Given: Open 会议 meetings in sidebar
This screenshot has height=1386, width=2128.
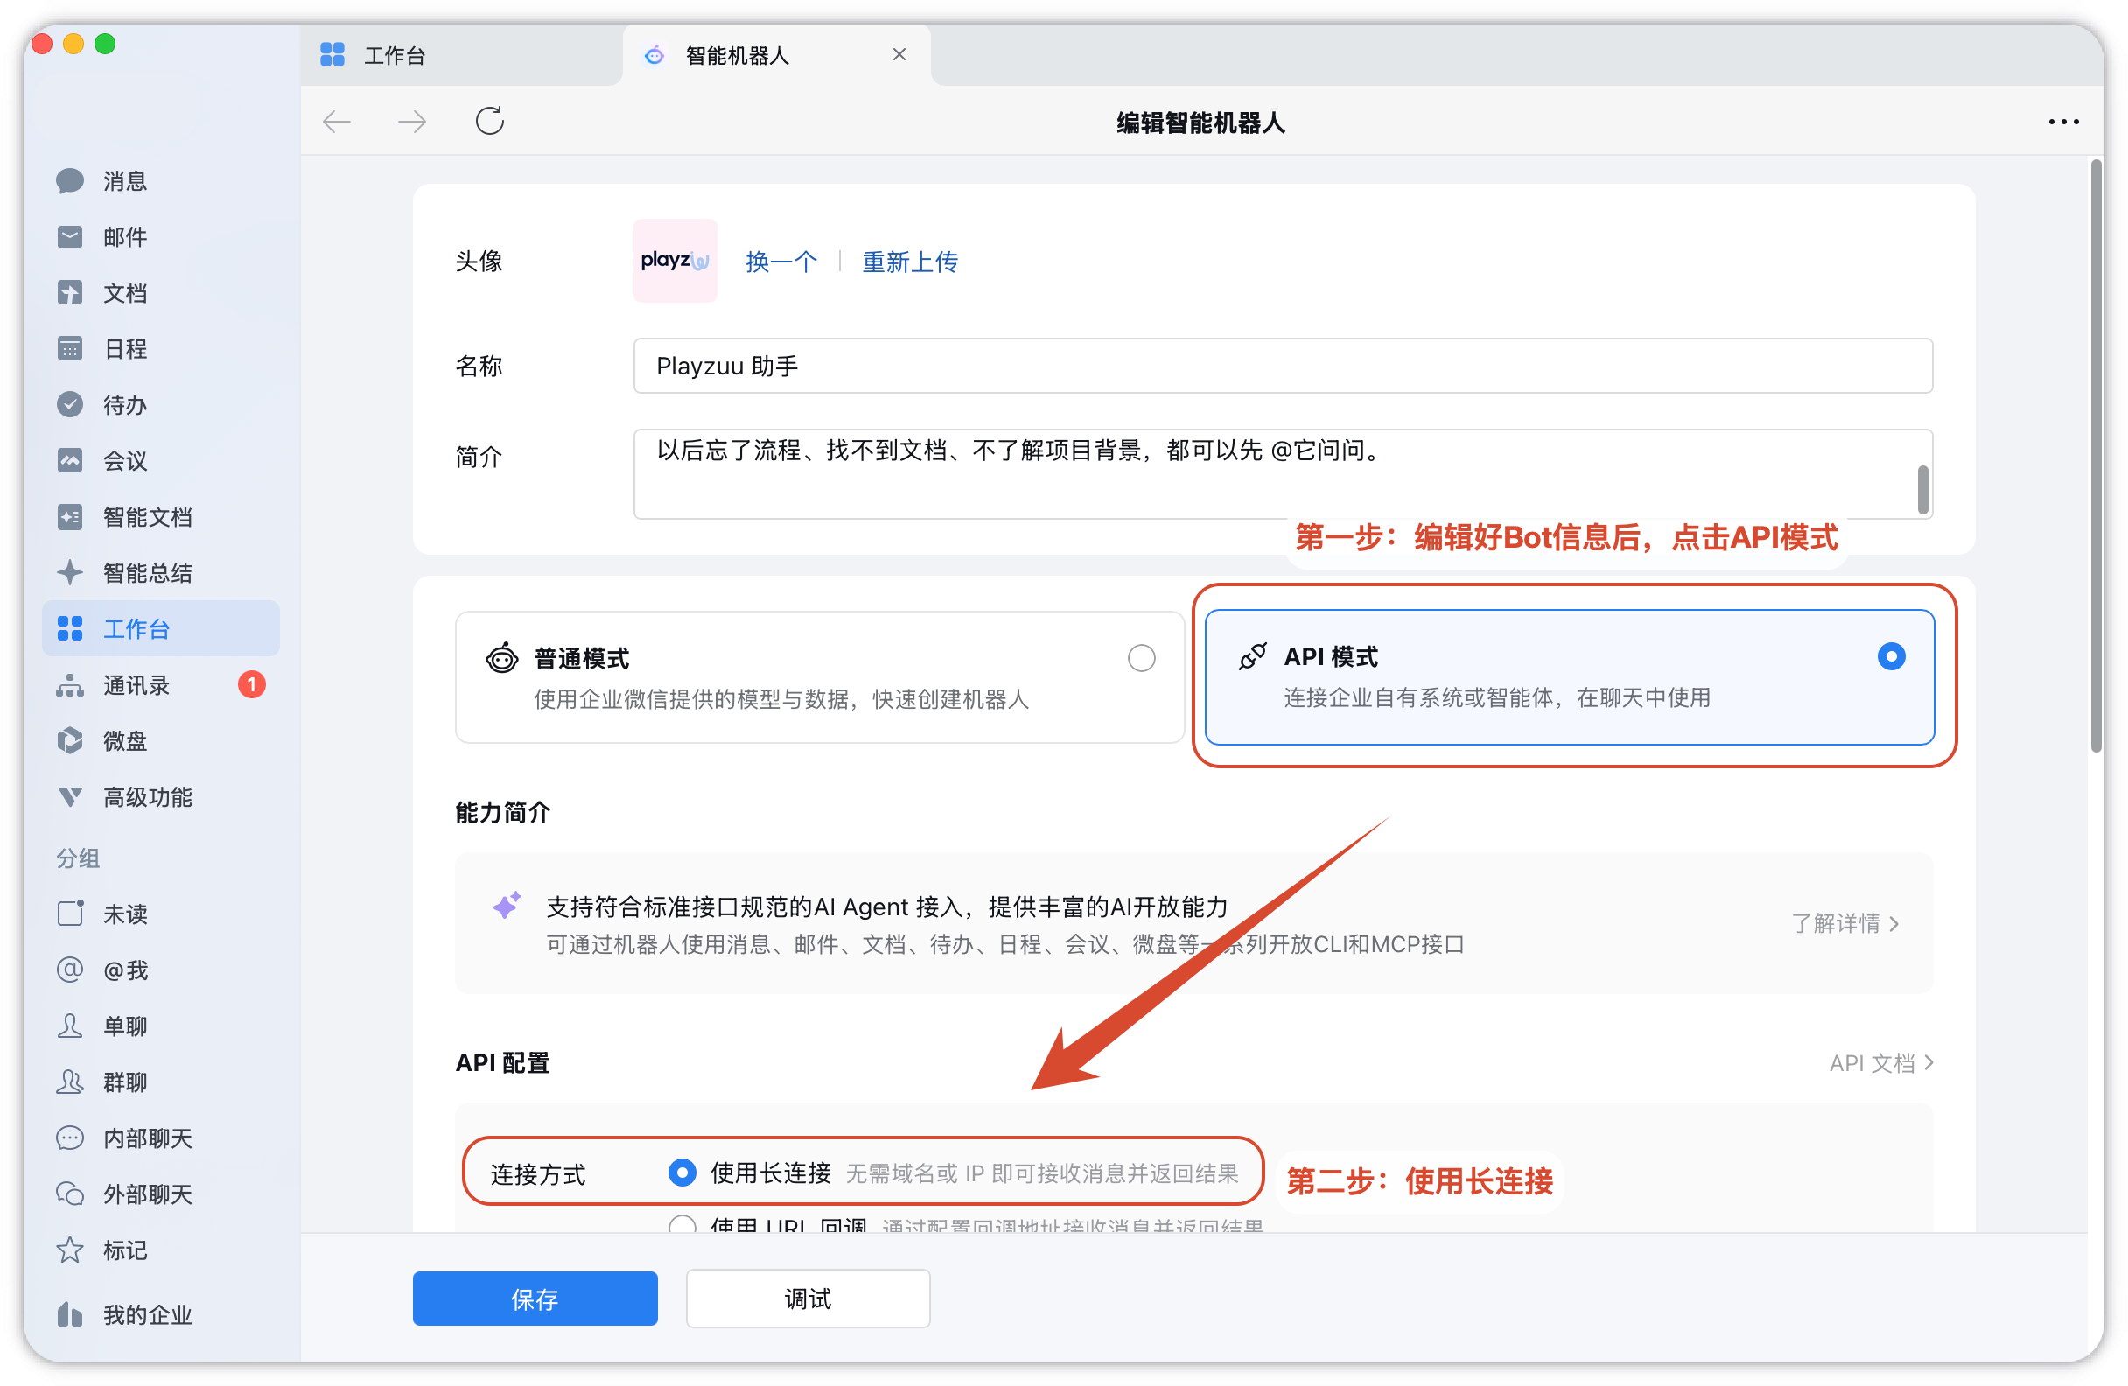Looking at the screenshot, I should coord(161,460).
